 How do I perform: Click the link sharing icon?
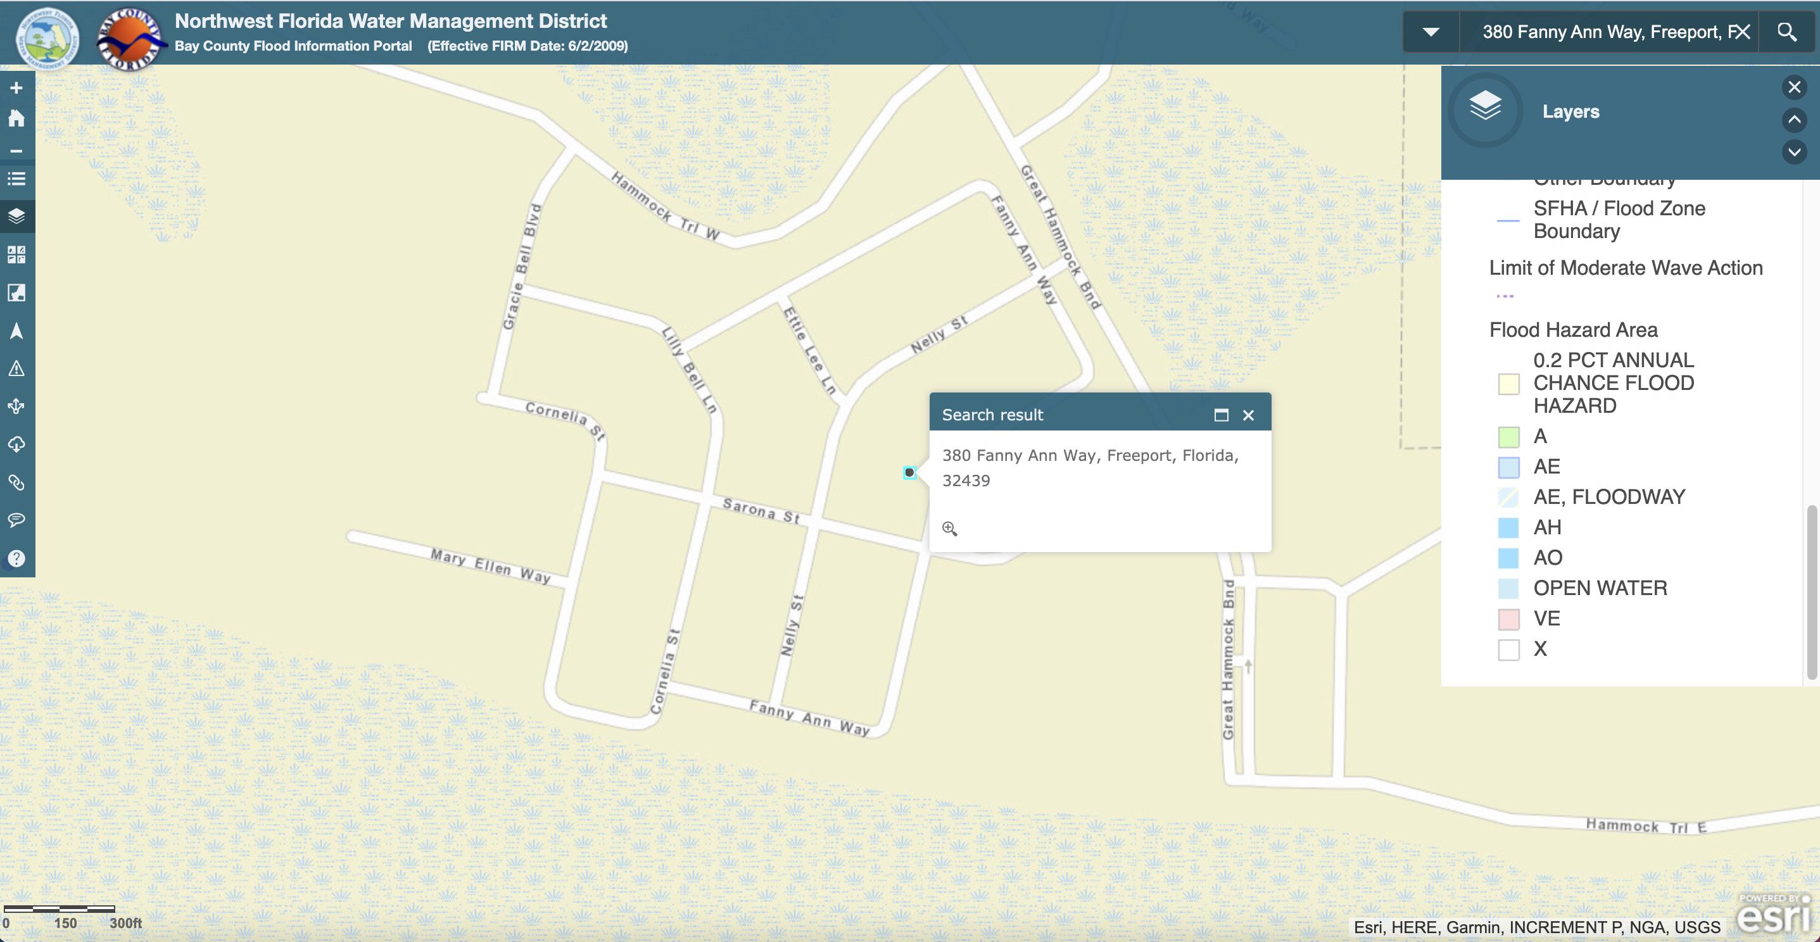click(x=16, y=483)
